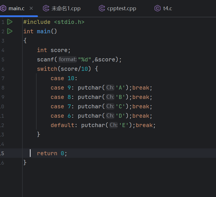The image size is (216, 197).
Task: Click the cpptest.cpp tab file icon
Action: [102, 8]
